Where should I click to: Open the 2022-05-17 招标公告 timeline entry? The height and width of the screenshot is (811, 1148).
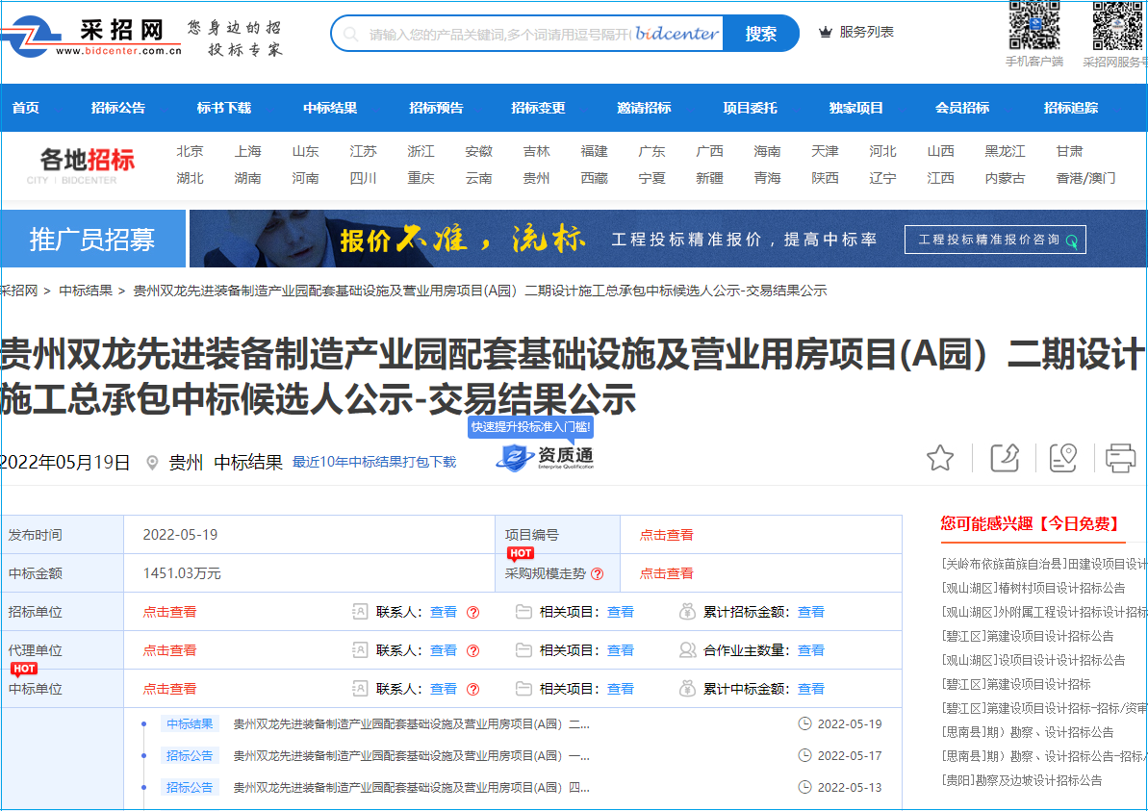pos(412,756)
